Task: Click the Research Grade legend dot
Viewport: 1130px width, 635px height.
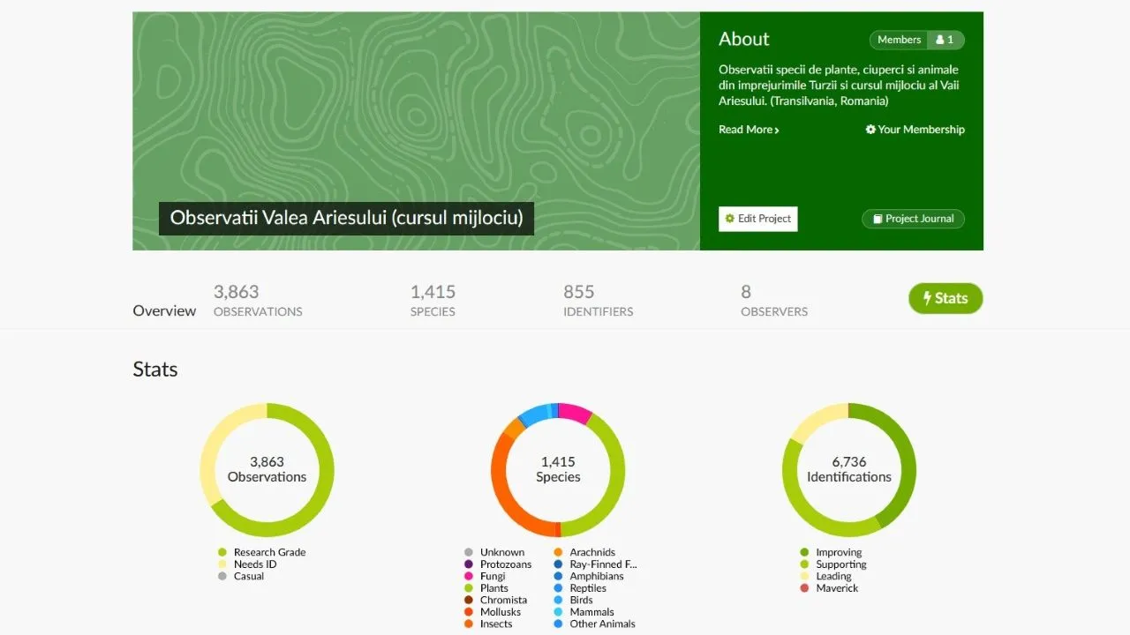Action: [222, 552]
